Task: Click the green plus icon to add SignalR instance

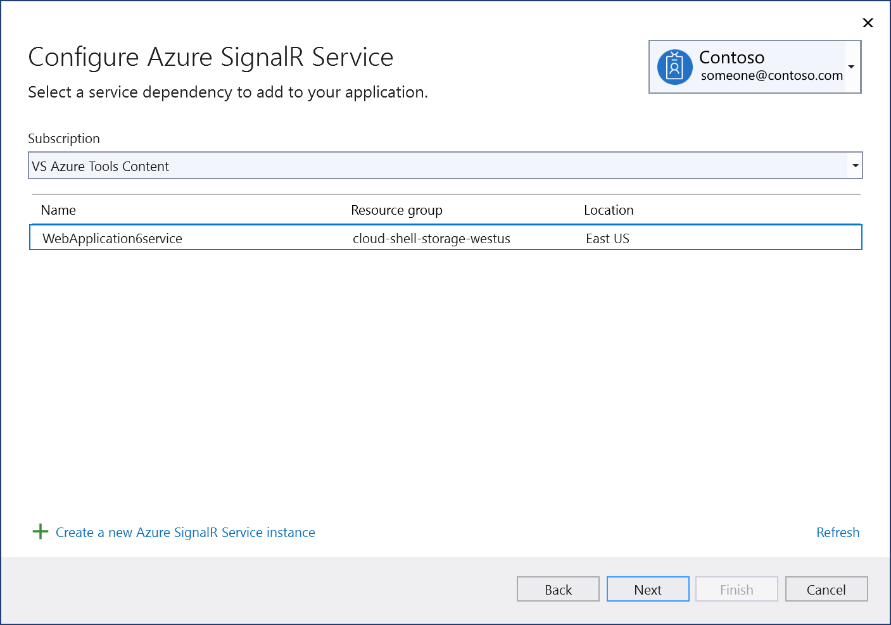Action: (40, 532)
